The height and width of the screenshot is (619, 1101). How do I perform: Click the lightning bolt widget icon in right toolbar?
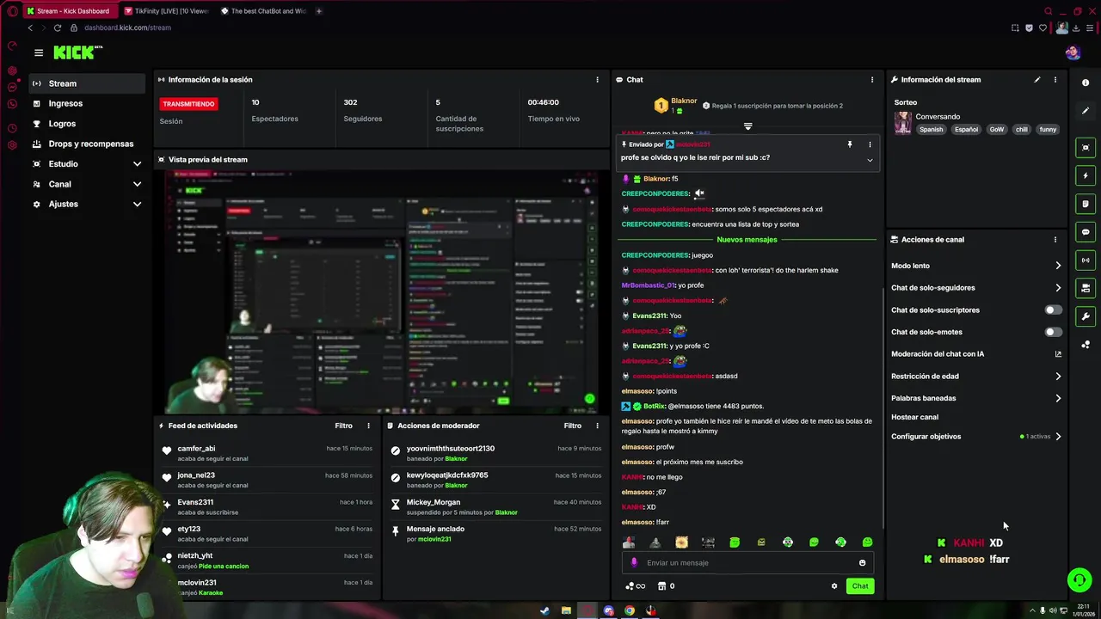(x=1086, y=175)
